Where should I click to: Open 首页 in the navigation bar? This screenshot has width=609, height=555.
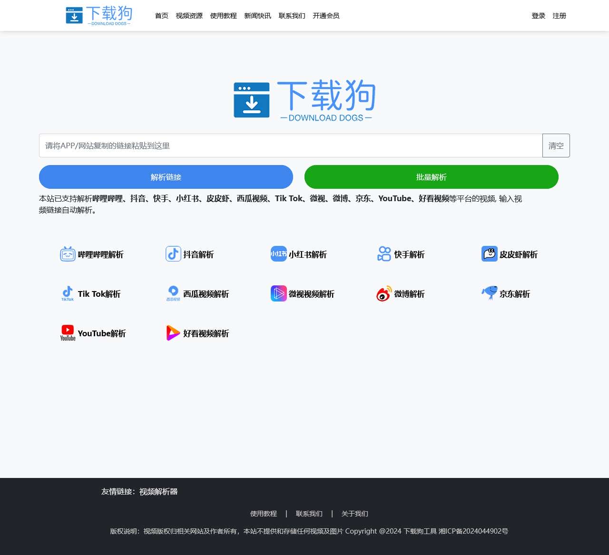[162, 16]
